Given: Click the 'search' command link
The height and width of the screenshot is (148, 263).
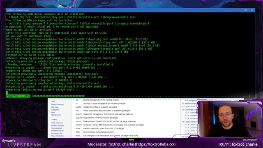Looking at the screenshot, I should (78, 114).
